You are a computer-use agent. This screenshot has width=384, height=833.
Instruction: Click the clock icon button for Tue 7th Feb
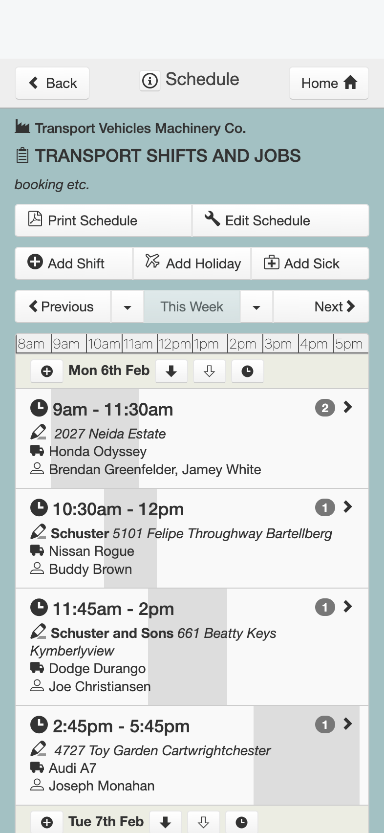pos(241,822)
